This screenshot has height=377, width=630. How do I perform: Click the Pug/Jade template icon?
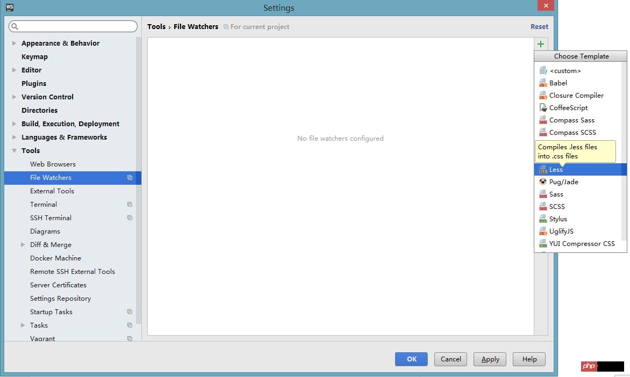click(x=543, y=182)
